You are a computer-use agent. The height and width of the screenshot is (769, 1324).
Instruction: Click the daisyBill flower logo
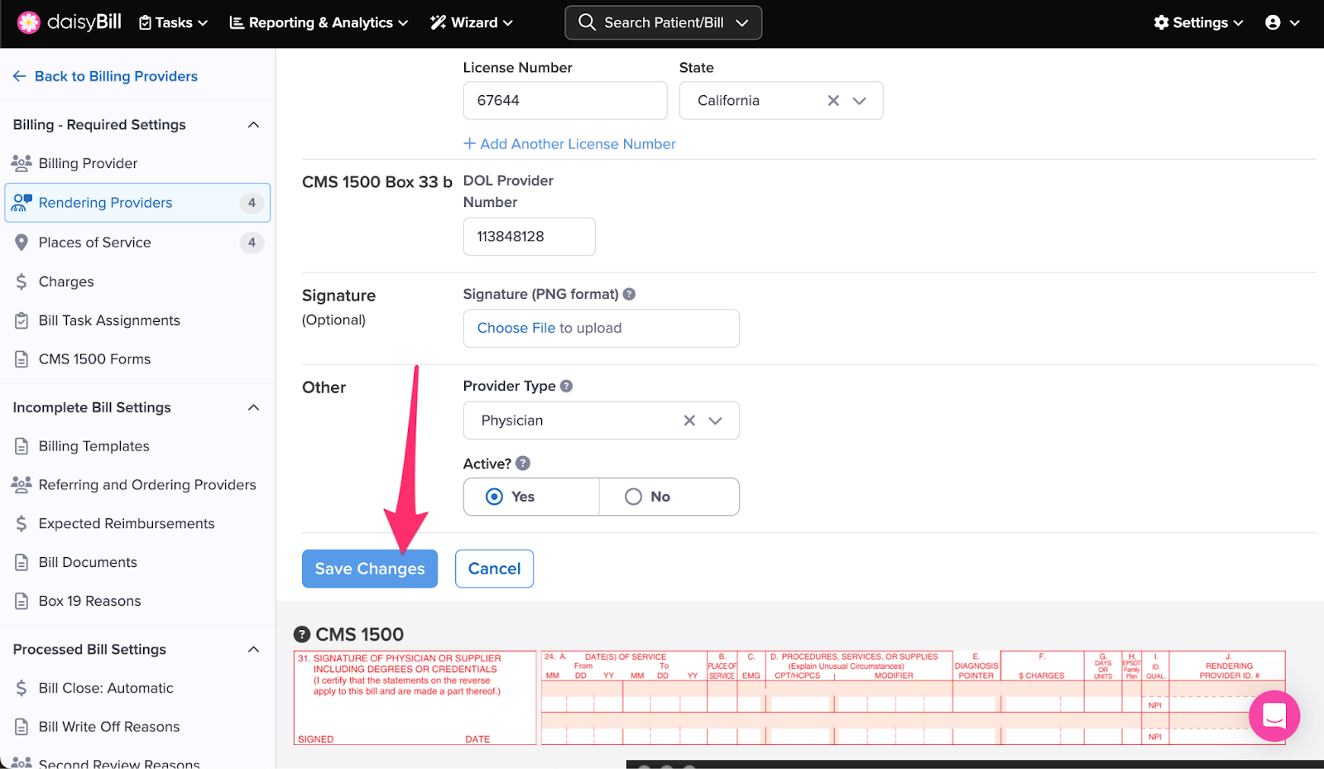29,22
